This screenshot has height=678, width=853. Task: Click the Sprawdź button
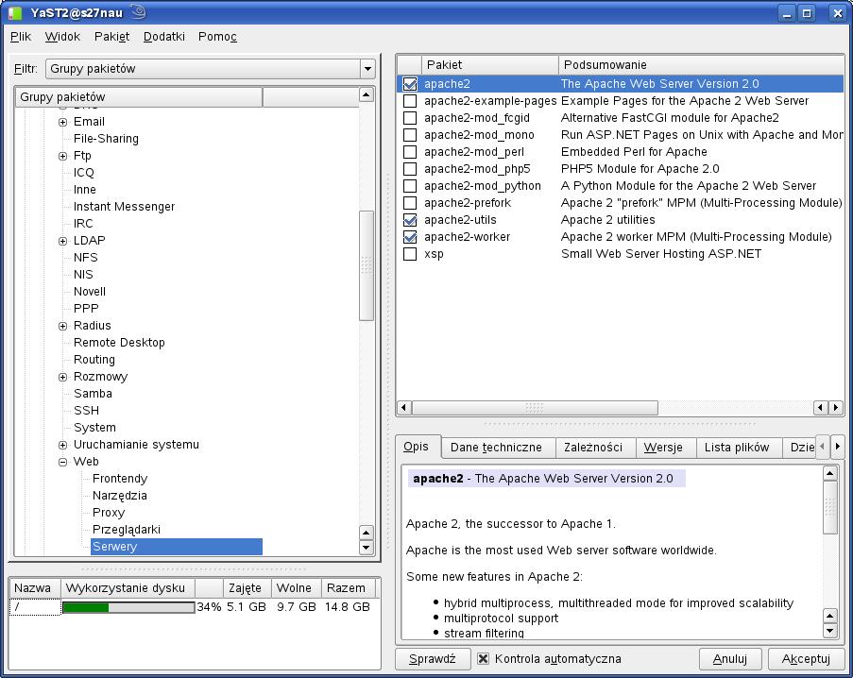tap(433, 659)
